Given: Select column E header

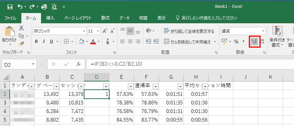Looking at the screenshot, I should [x=122, y=77].
